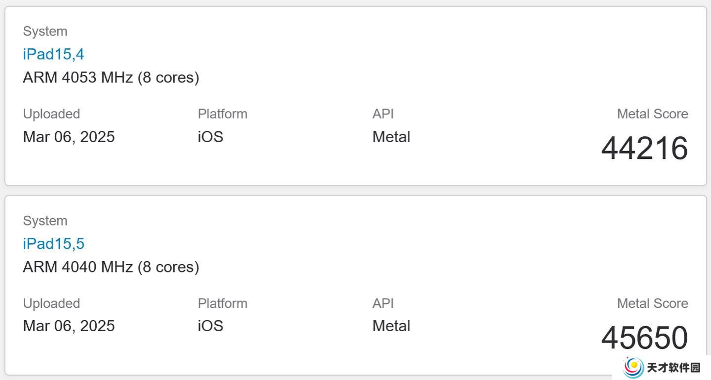
Task: Open the iPad15,5 system link
Action: pyautogui.click(x=53, y=244)
